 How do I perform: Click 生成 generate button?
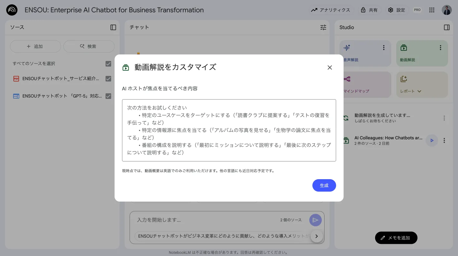coord(324,185)
